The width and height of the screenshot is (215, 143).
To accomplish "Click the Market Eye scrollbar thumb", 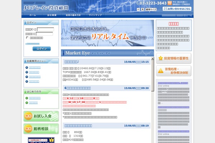I will click(x=152, y=76).
